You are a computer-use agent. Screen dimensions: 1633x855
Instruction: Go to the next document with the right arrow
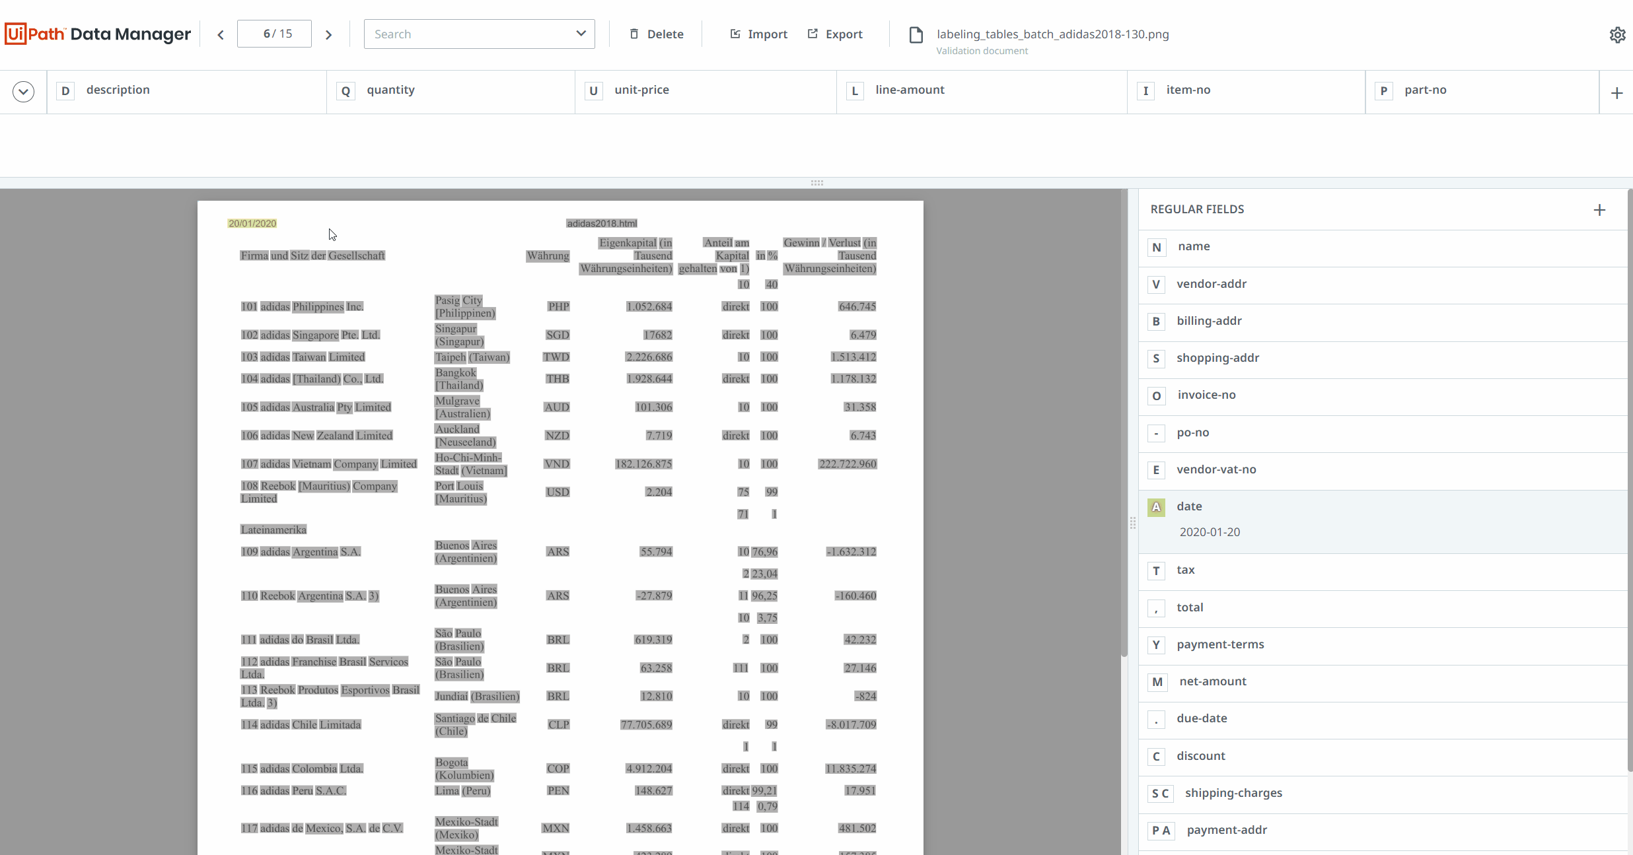(x=328, y=34)
